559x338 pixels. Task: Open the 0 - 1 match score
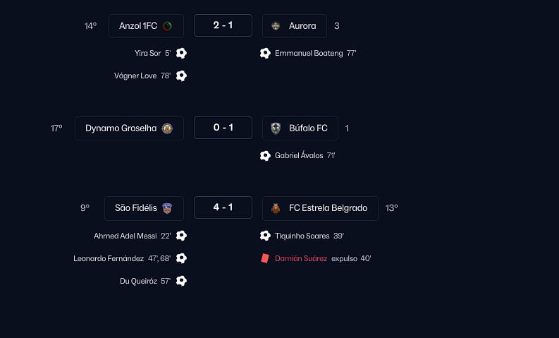[x=223, y=128]
